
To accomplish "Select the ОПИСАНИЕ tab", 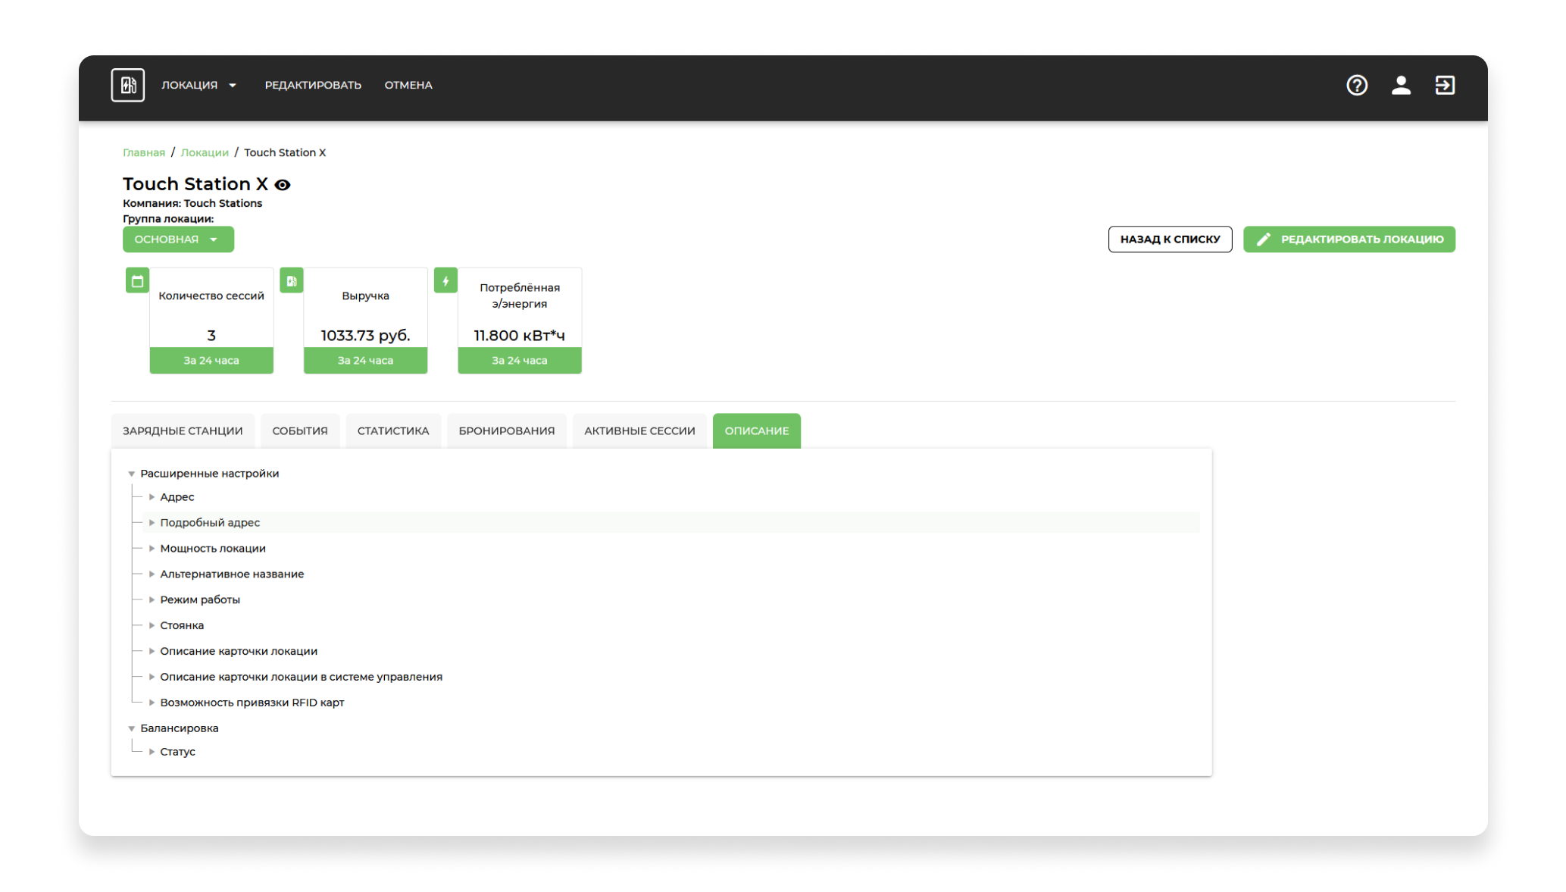I will pyautogui.click(x=757, y=431).
